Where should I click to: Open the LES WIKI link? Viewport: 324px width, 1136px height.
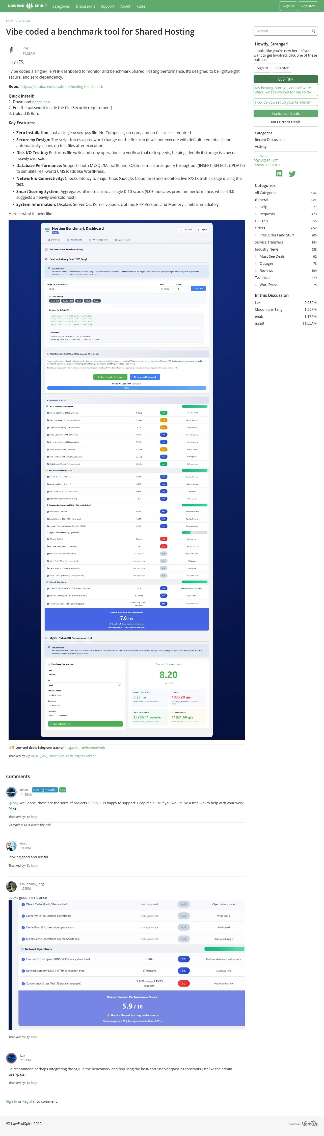pos(261,156)
